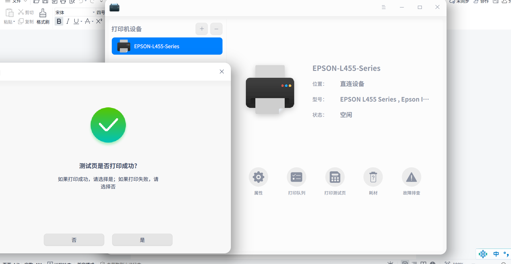Screen dimensions: 511x264
Task: Enable italic formatting
Action: tap(68, 21)
